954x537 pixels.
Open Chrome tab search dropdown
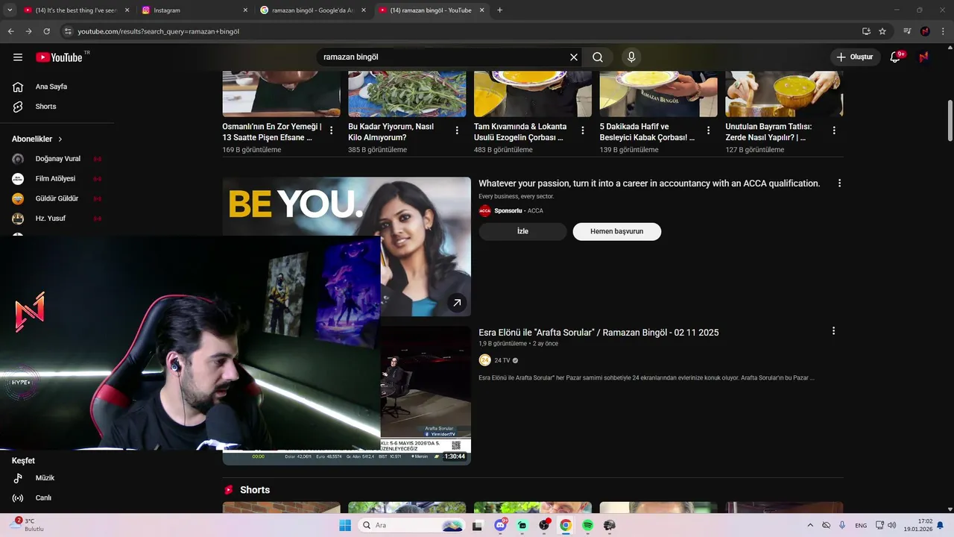tap(10, 10)
